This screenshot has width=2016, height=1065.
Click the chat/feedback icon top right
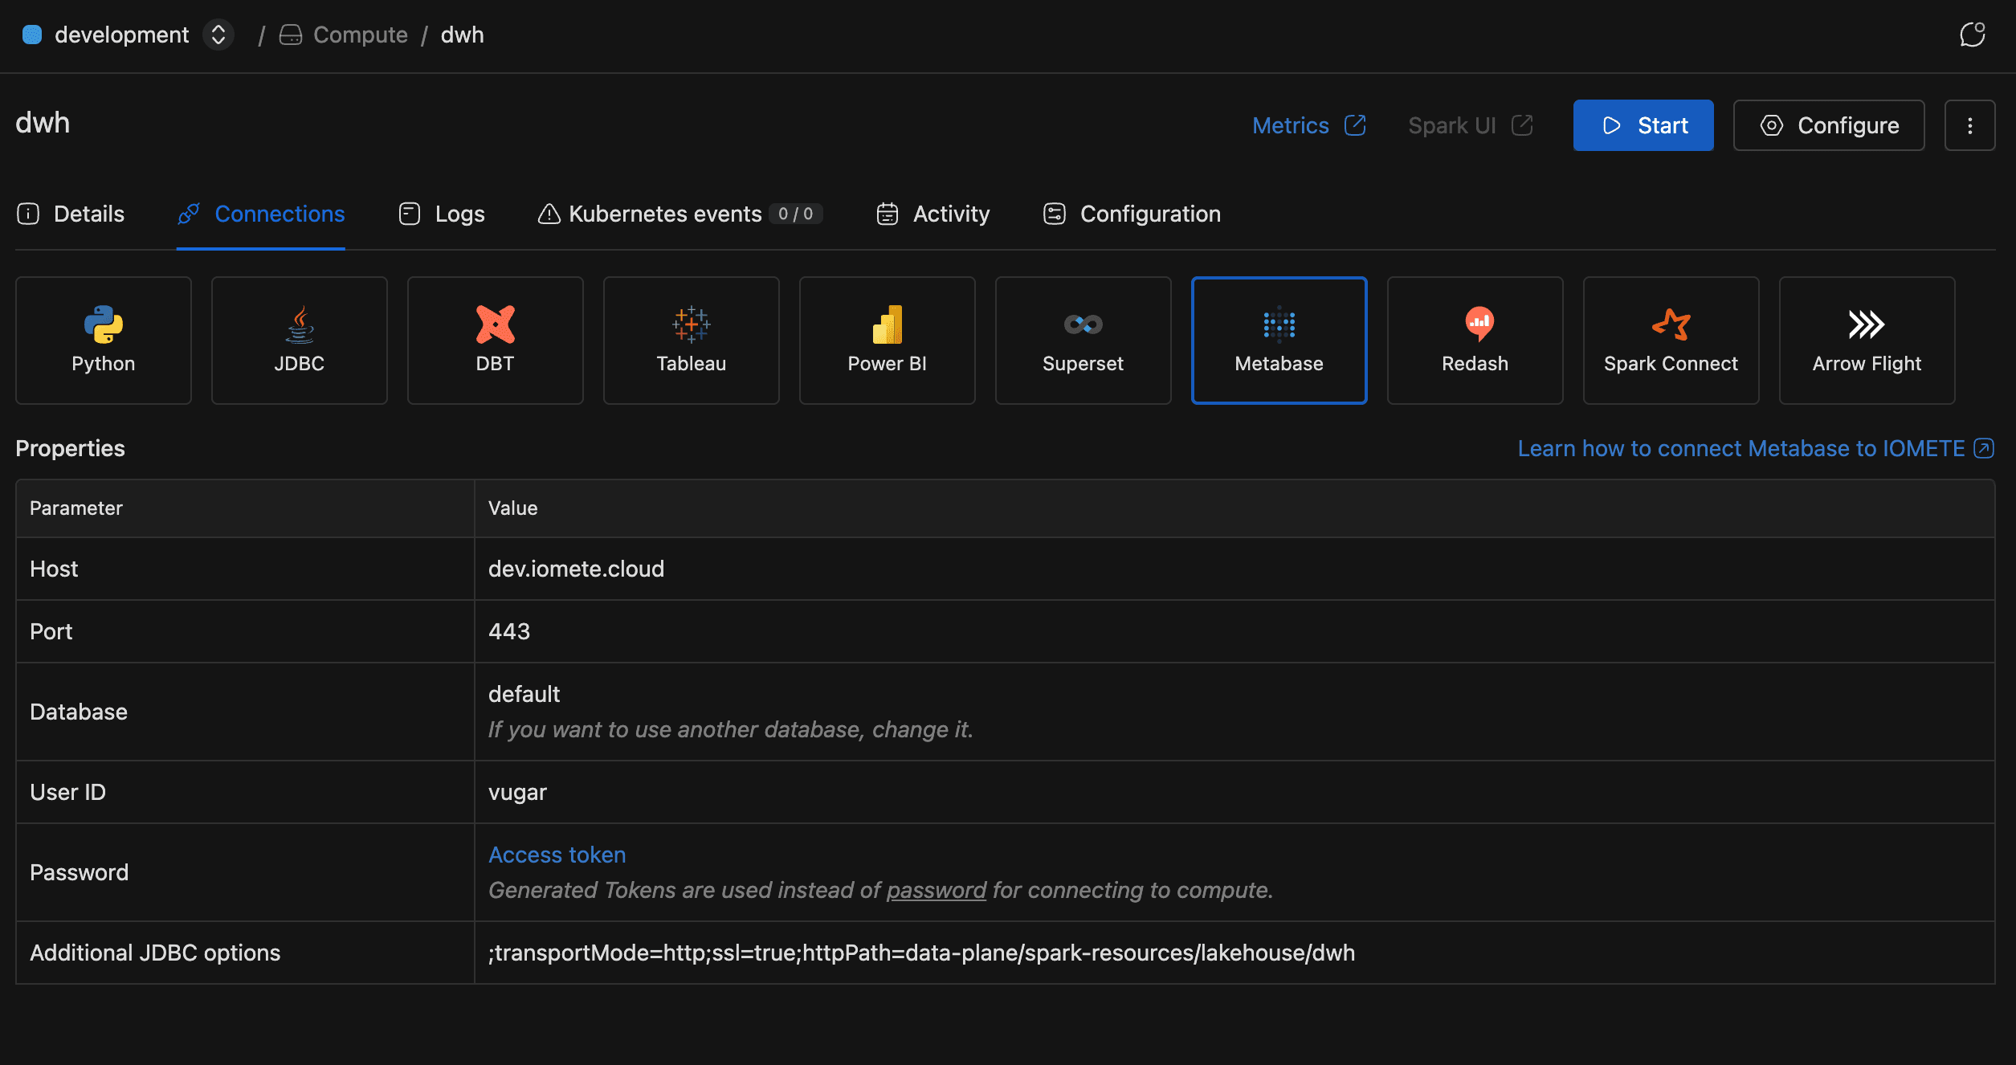1972,35
